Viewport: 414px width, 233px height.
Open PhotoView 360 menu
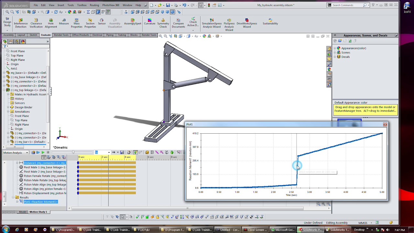click(111, 5)
